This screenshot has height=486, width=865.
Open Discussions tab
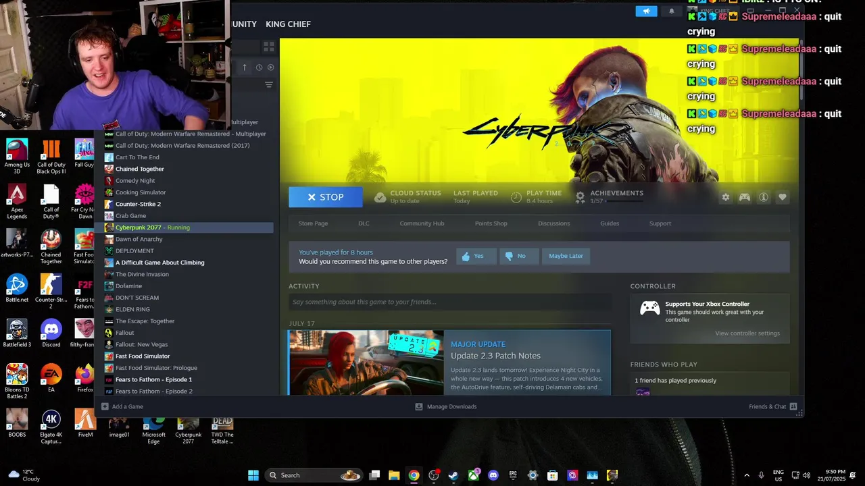(553, 223)
